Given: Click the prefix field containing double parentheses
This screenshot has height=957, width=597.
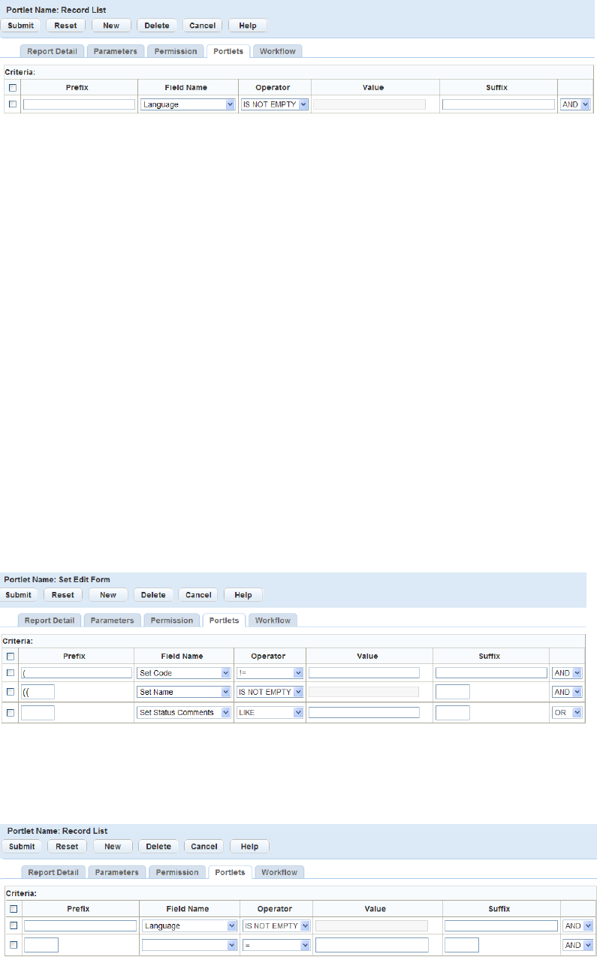Looking at the screenshot, I should (38, 692).
